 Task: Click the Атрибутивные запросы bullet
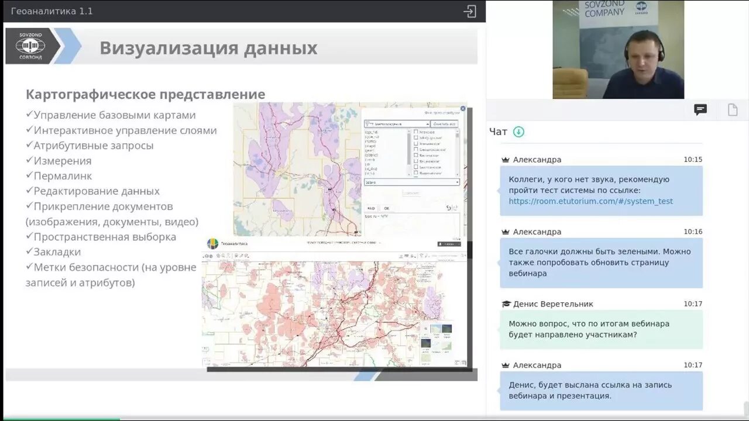[90, 146]
